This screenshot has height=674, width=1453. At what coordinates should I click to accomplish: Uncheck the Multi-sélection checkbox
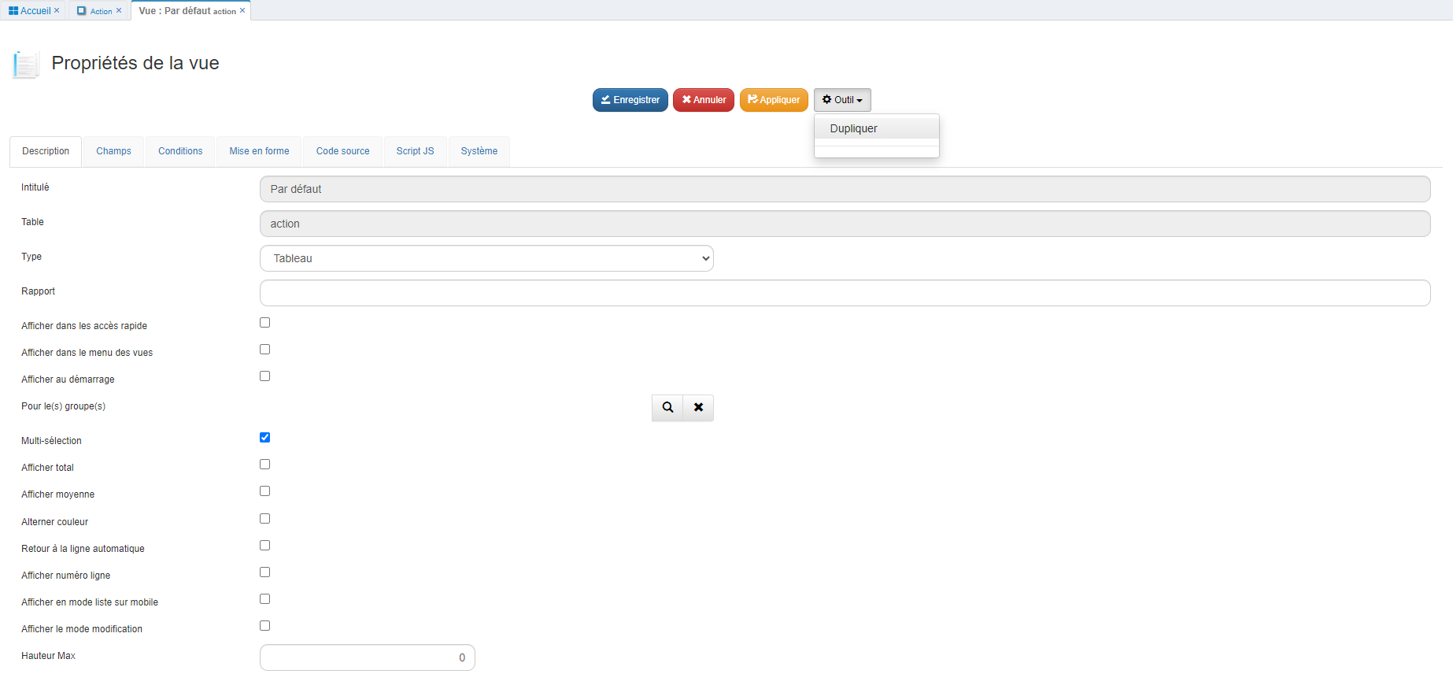click(264, 438)
